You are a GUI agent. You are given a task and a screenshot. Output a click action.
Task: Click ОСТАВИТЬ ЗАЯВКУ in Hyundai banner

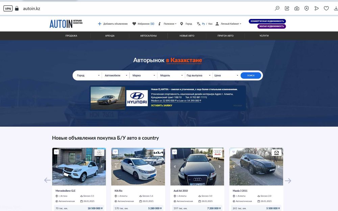(x=162, y=105)
